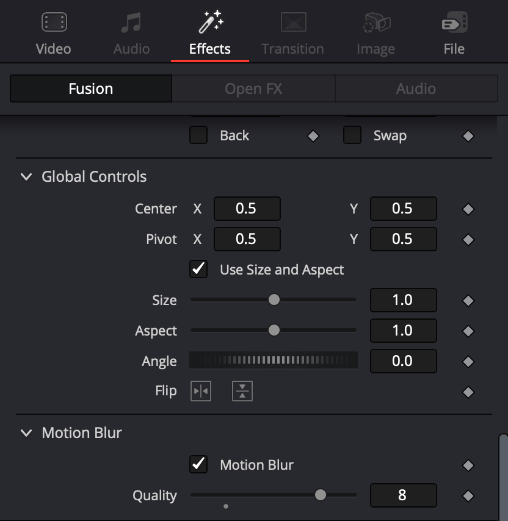
Task: Collapse the Global Controls section
Action: [x=26, y=176]
